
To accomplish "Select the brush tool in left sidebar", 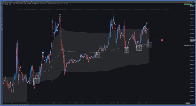I will coord(2,17).
